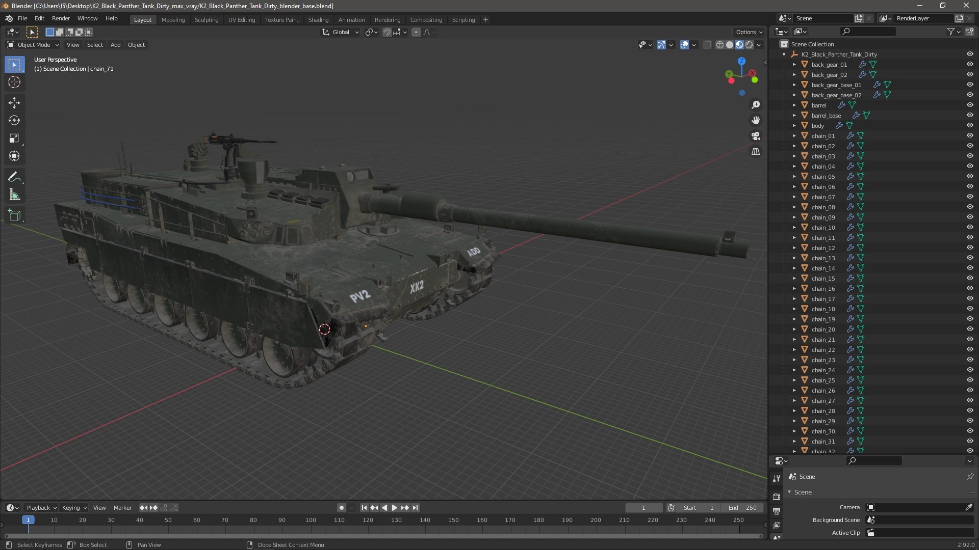The height and width of the screenshot is (550, 979).
Task: Toggle snapping magnet
Action: click(x=387, y=32)
